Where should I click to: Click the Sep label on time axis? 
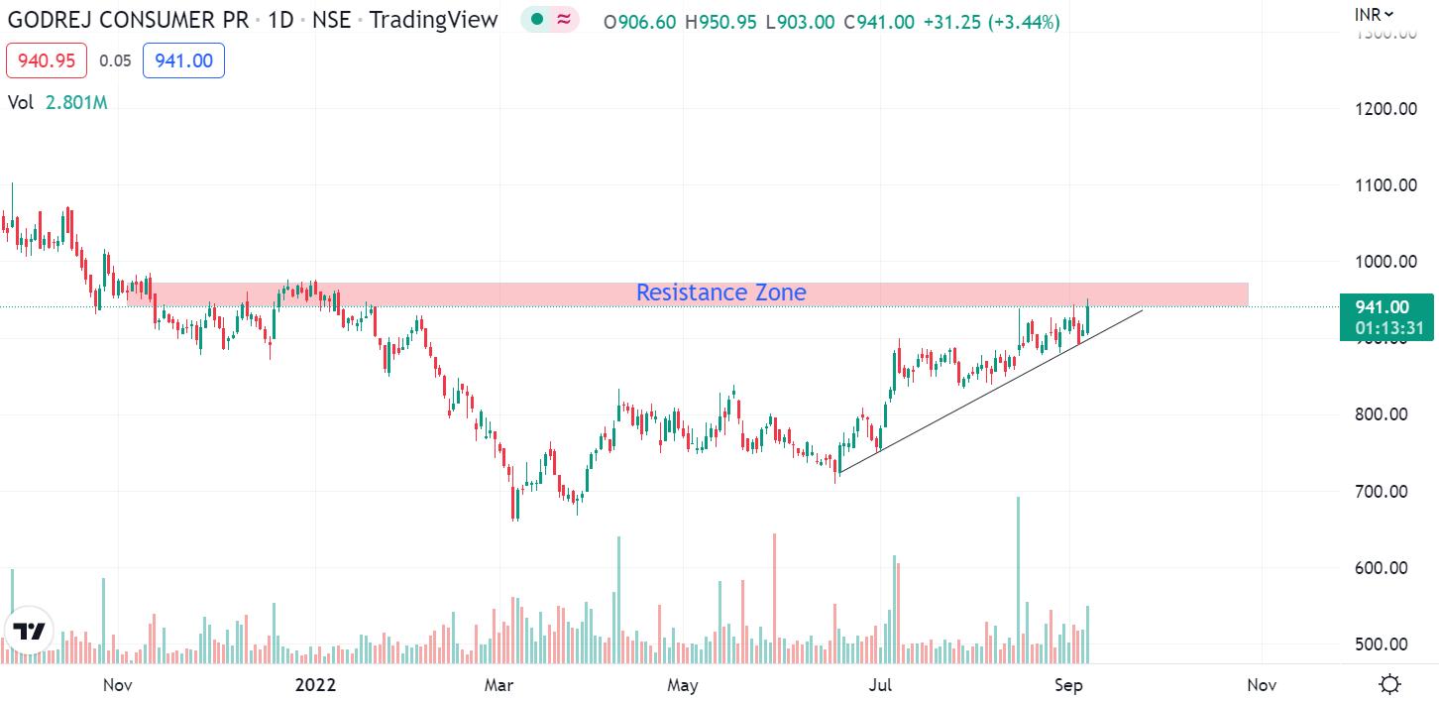(x=1068, y=684)
